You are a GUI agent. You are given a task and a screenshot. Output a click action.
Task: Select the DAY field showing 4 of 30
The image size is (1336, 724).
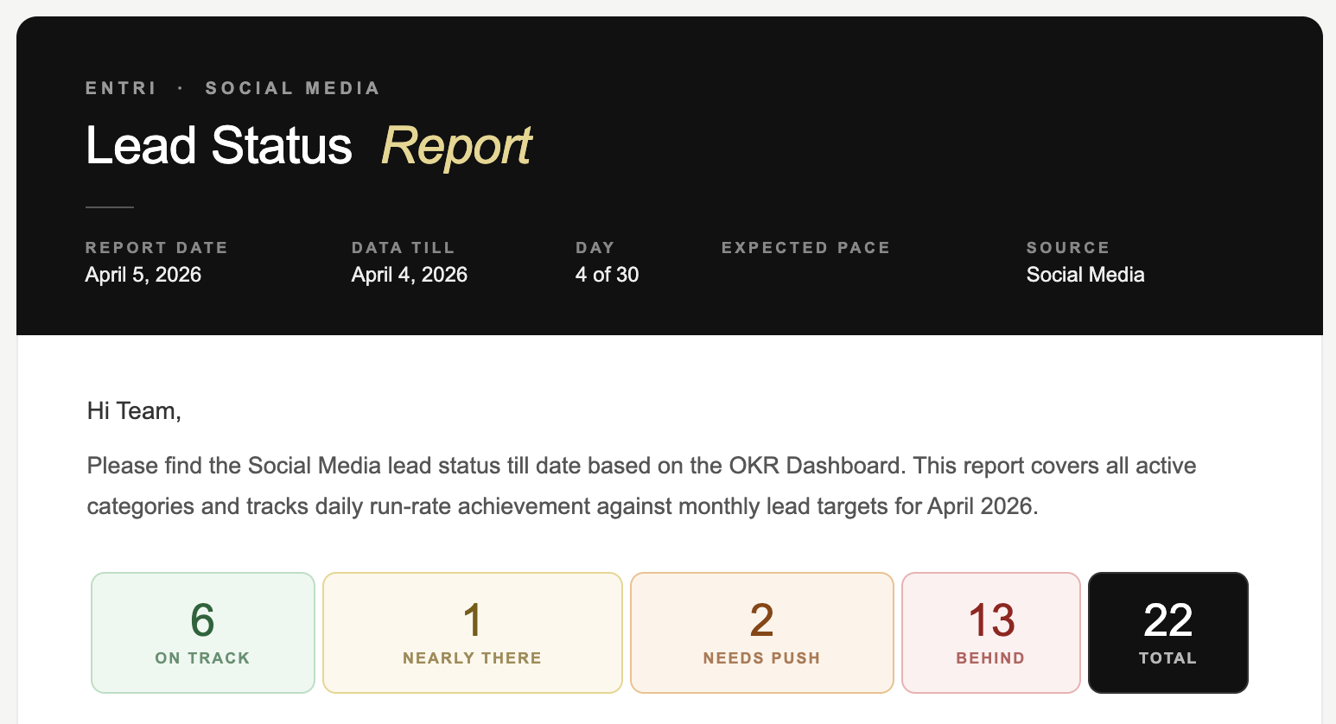pyautogui.click(x=607, y=275)
